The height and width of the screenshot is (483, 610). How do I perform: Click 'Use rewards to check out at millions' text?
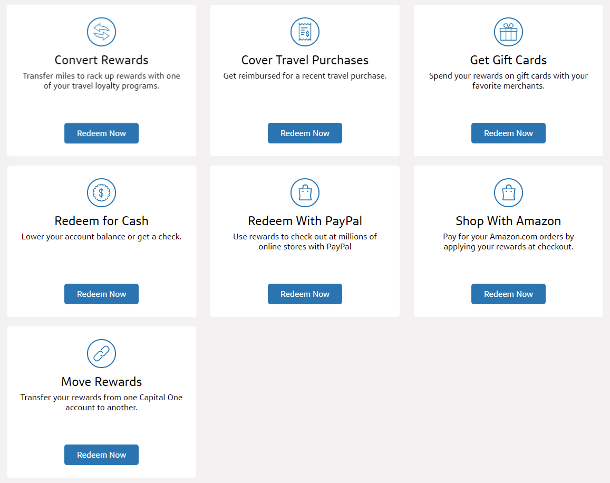pos(305,237)
